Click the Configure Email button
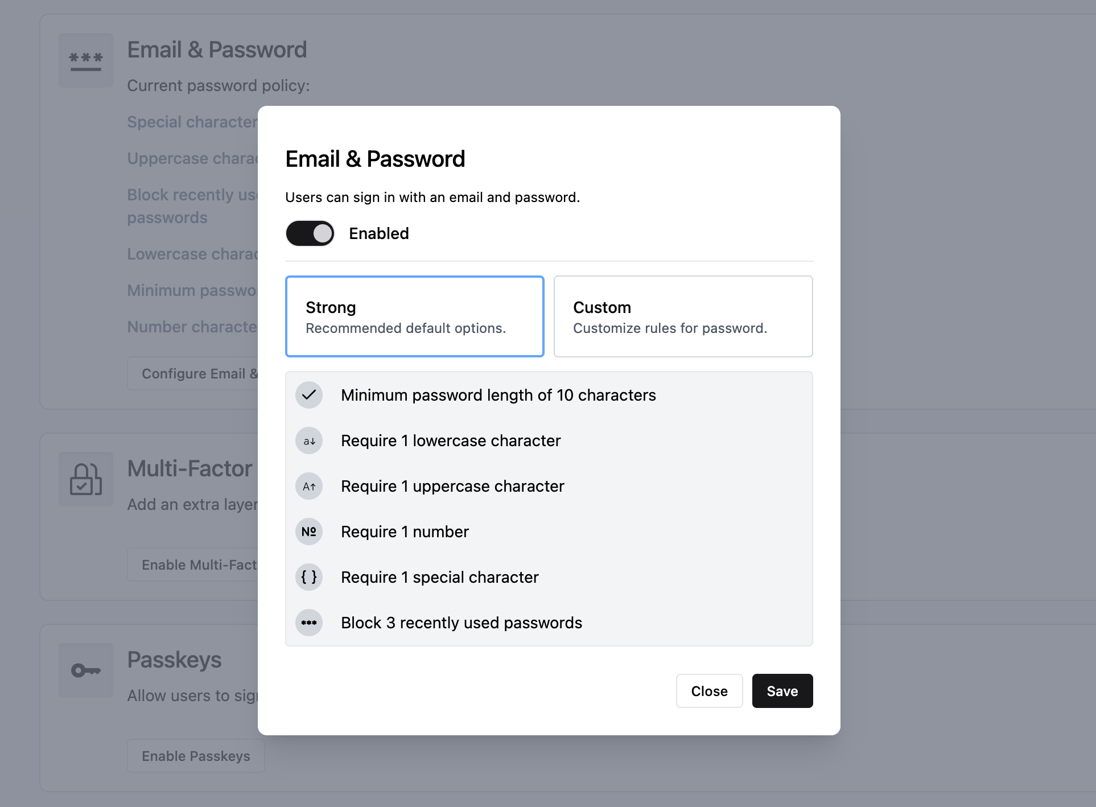 tap(196, 373)
